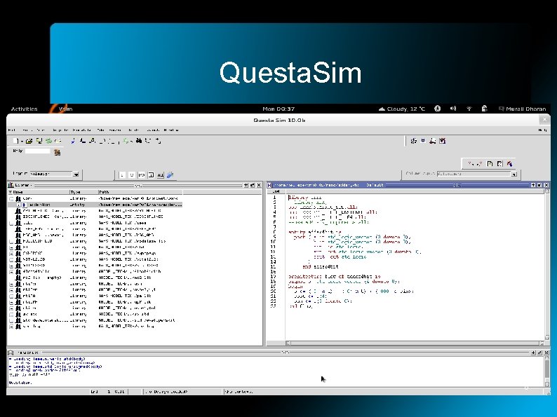
Task: Open the Simulate menu
Action: [x=81, y=130]
